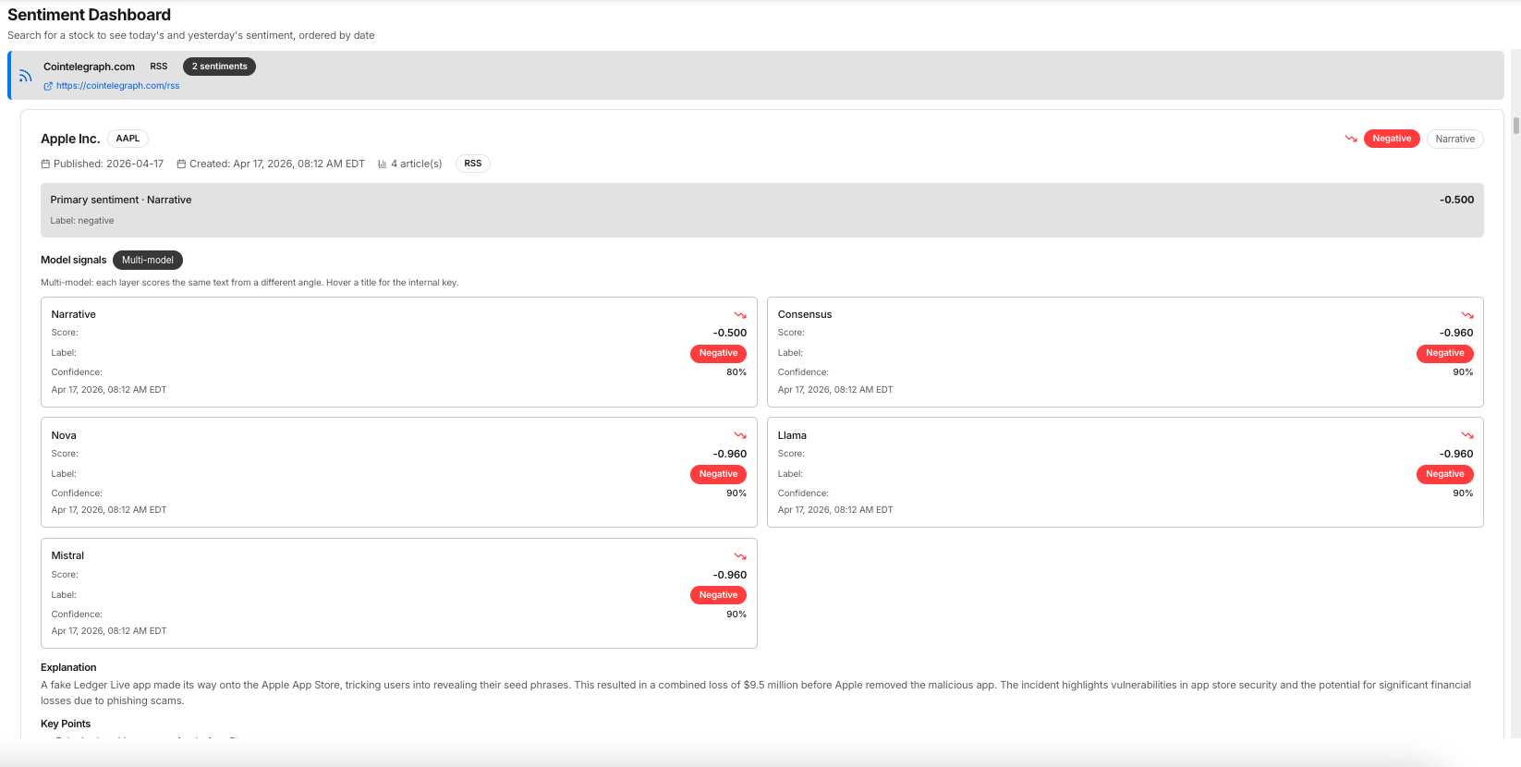Click the Mistral card title
Viewport: 1521px width, 767px height.
(67, 555)
